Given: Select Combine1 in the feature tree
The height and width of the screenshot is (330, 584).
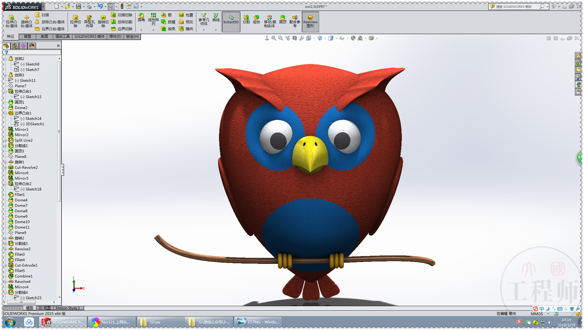Looking at the screenshot, I should coord(23,276).
